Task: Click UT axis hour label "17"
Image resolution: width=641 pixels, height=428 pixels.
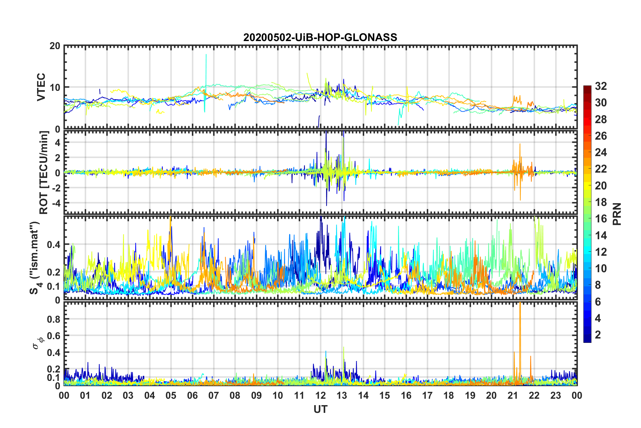Action: (427, 395)
